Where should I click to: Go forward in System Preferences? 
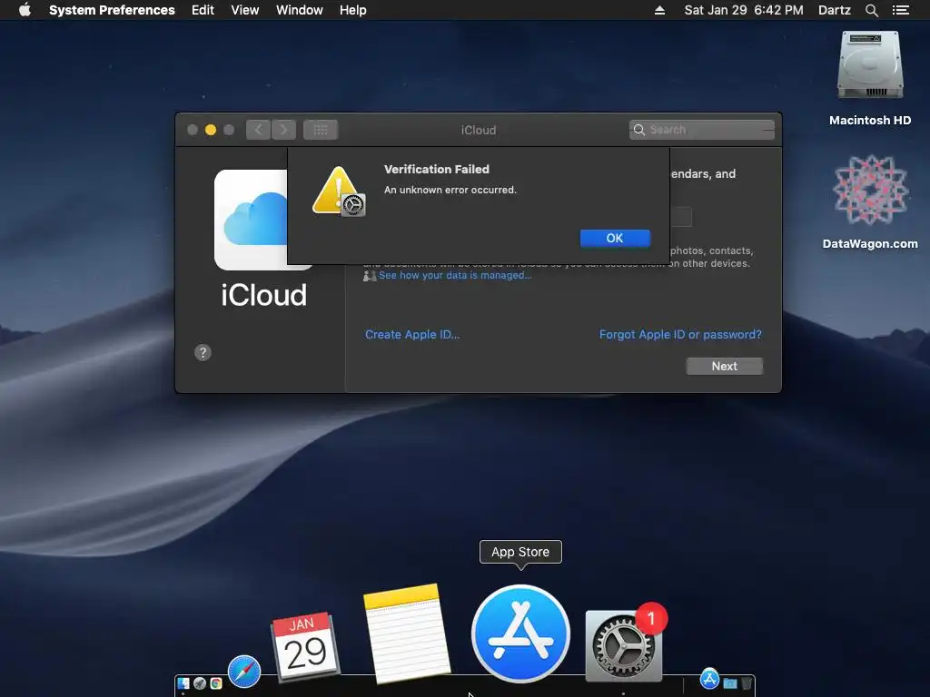point(284,130)
